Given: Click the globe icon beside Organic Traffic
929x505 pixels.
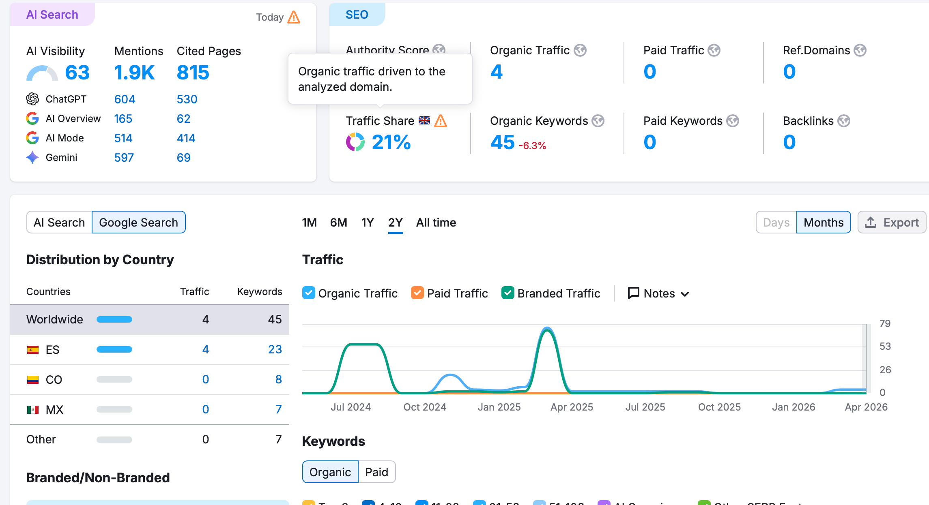Looking at the screenshot, I should click(580, 50).
